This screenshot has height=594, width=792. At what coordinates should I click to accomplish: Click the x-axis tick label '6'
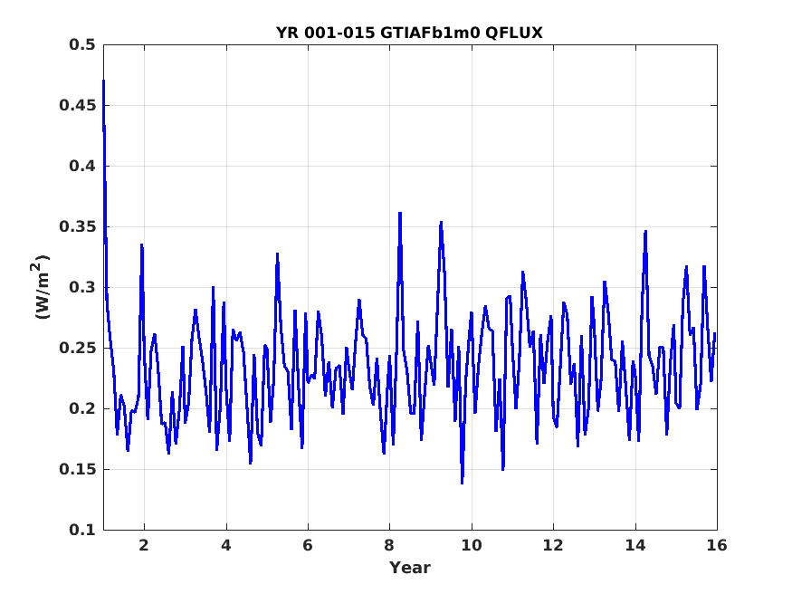[308, 545]
